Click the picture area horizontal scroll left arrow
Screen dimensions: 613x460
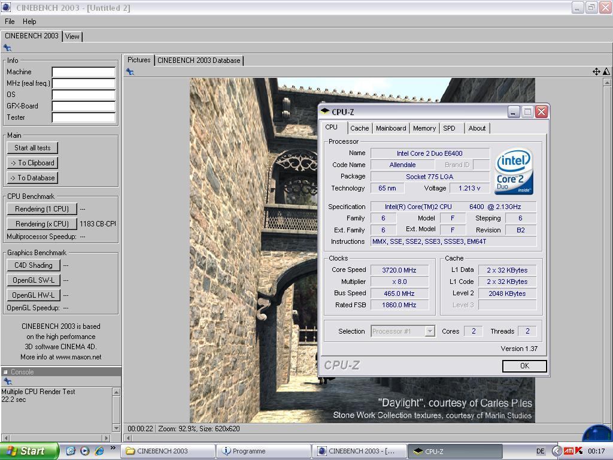tap(128, 438)
